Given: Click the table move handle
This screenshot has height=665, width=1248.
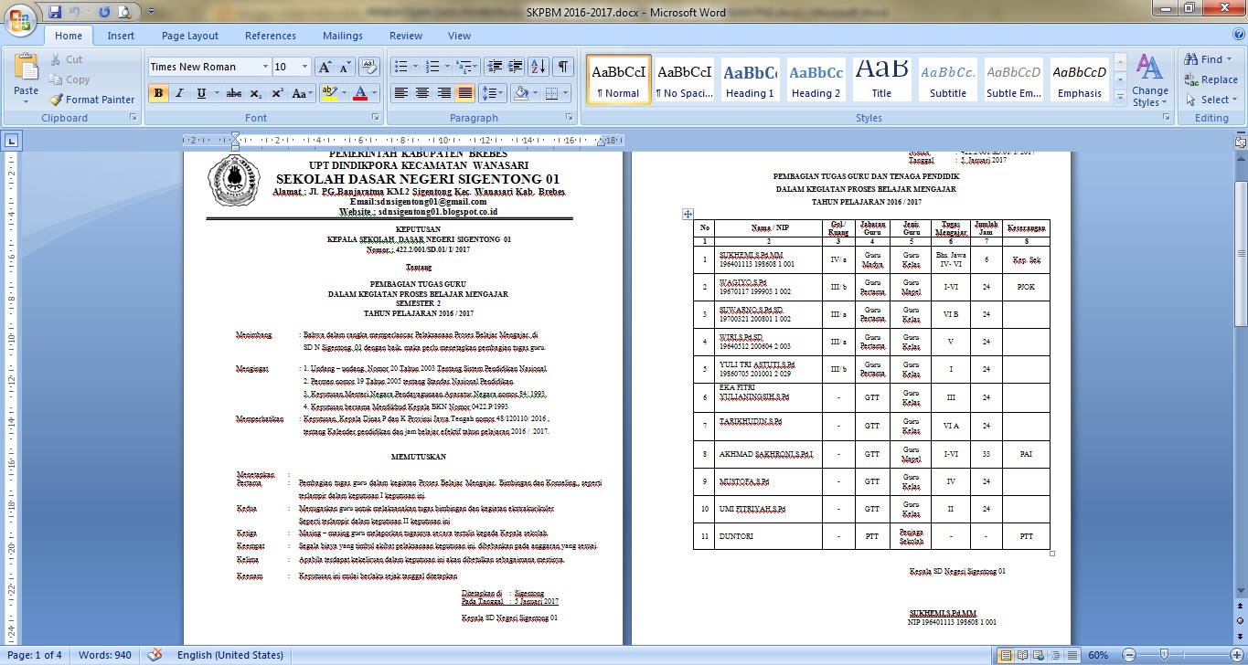Looking at the screenshot, I should (688, 214).
